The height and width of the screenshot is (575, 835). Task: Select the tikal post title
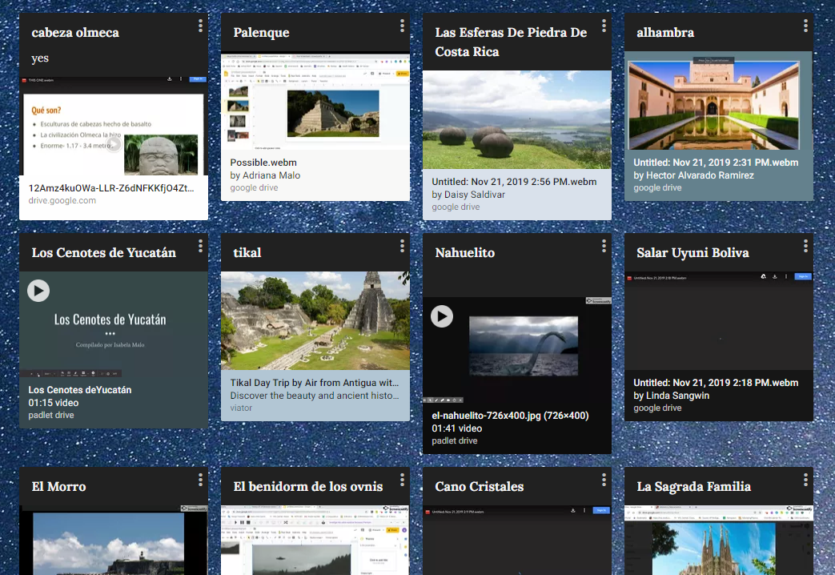coord(247,252)
